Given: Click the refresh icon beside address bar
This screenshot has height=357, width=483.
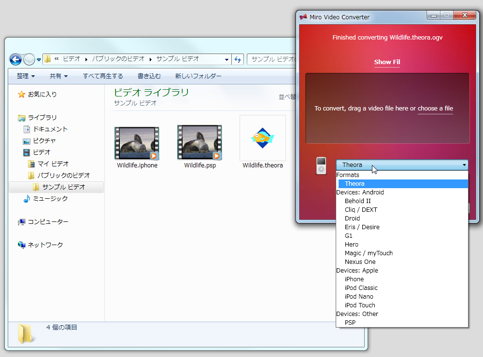Looking at the screenshot, I should click(238, 59).
